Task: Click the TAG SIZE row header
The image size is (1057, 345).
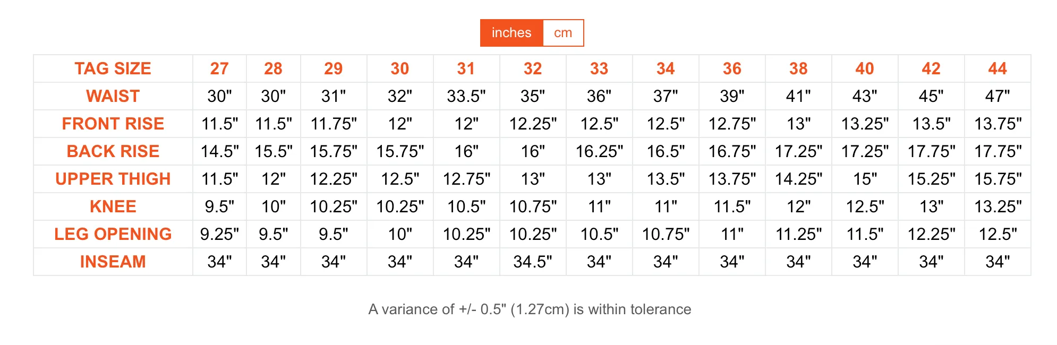Action: [x=113, y=68]
